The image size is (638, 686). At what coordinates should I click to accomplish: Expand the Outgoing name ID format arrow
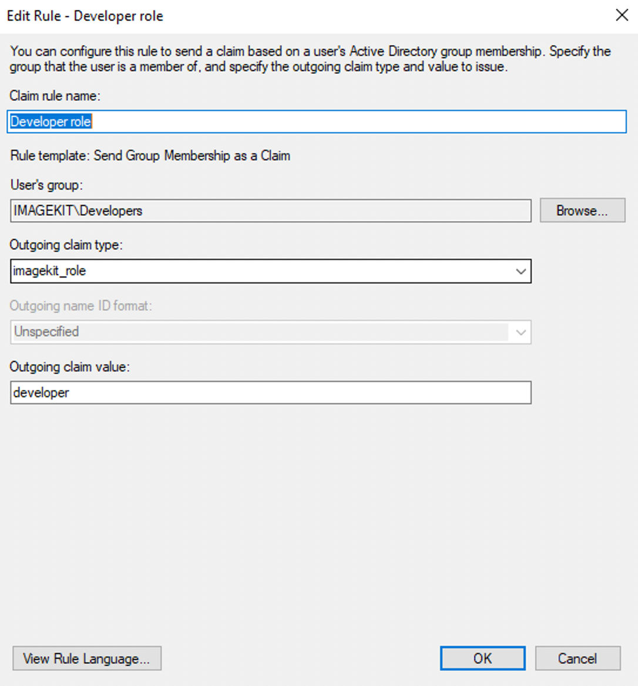[521, 332]
